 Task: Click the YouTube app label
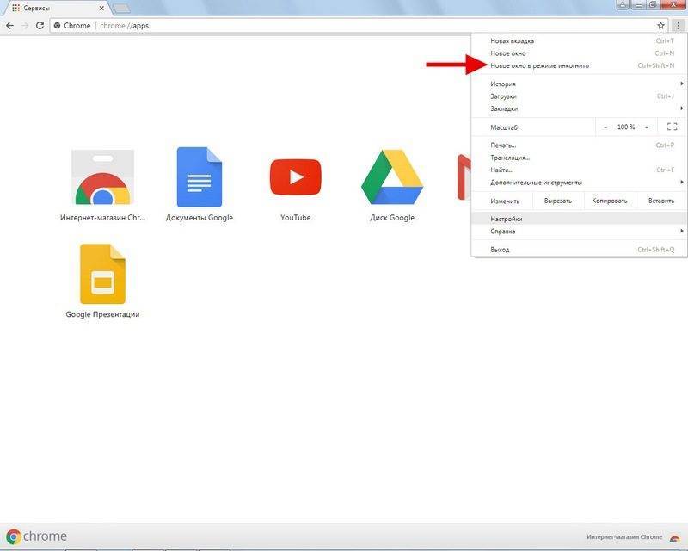coord(296,218)
